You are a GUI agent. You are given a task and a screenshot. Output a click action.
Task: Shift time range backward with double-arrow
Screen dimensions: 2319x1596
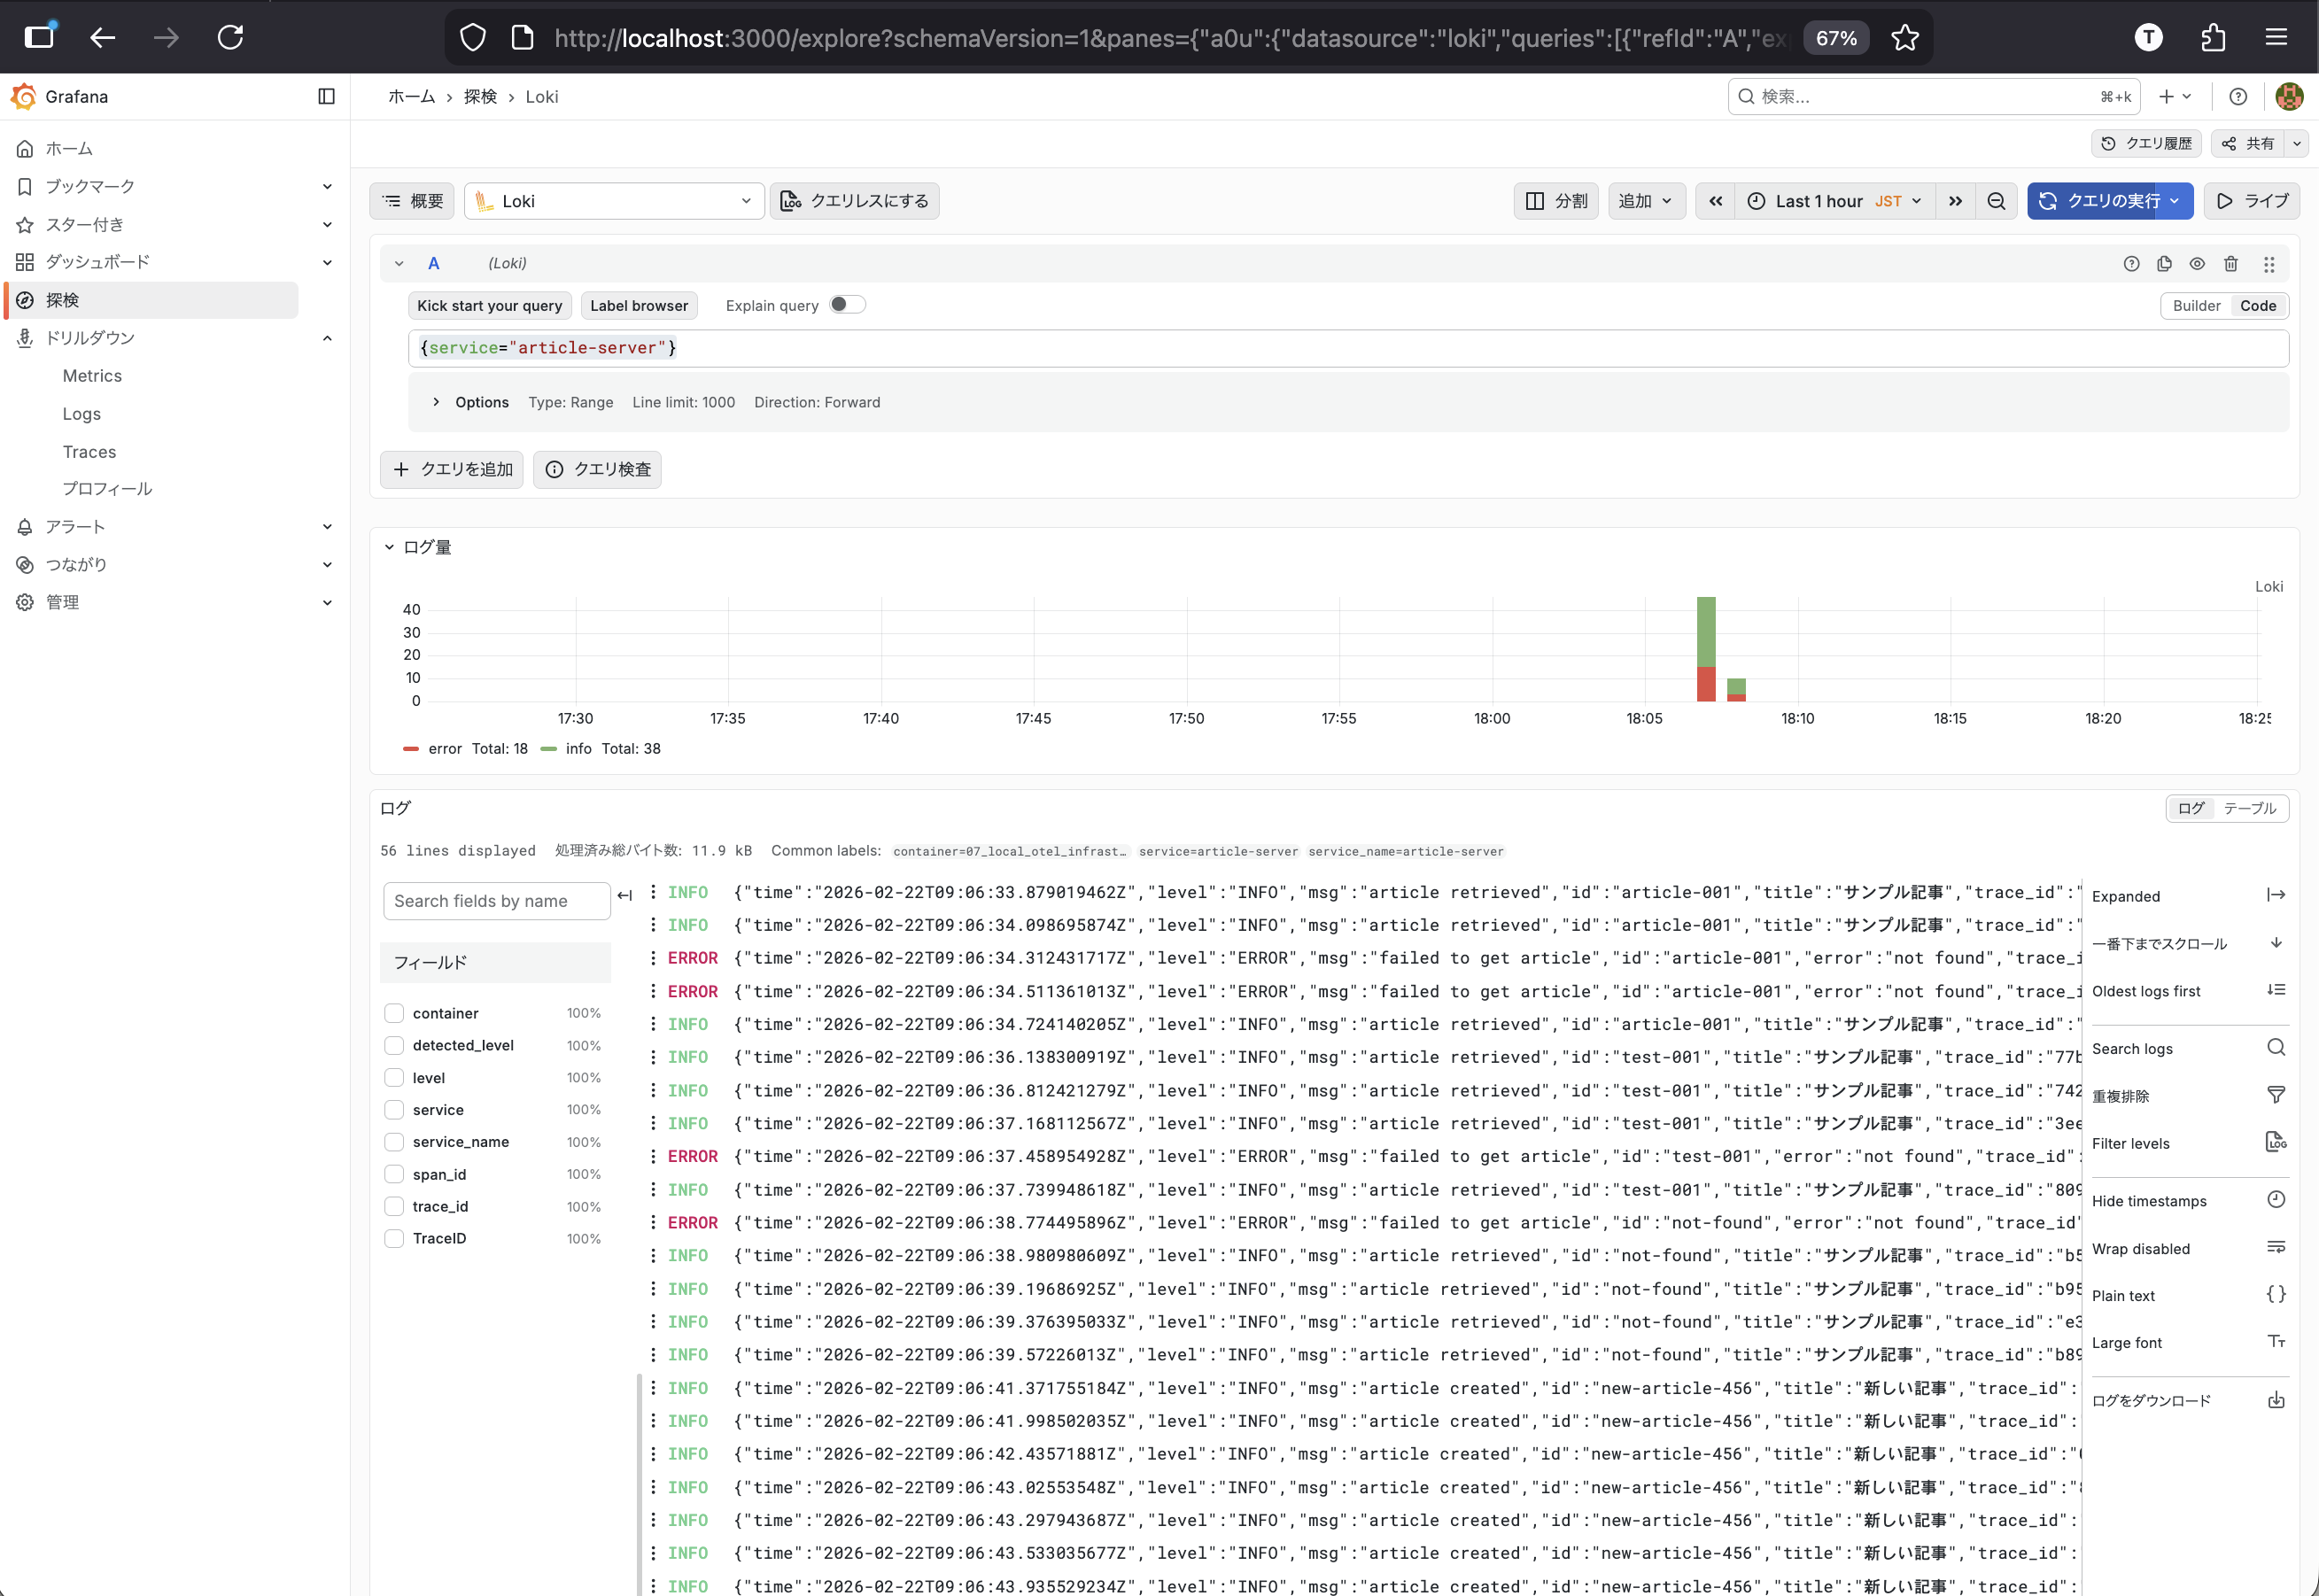(x=1716, y=201)
